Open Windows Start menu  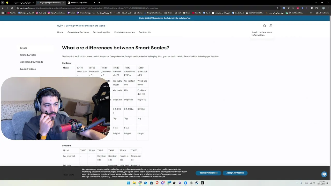click(129, 183)
